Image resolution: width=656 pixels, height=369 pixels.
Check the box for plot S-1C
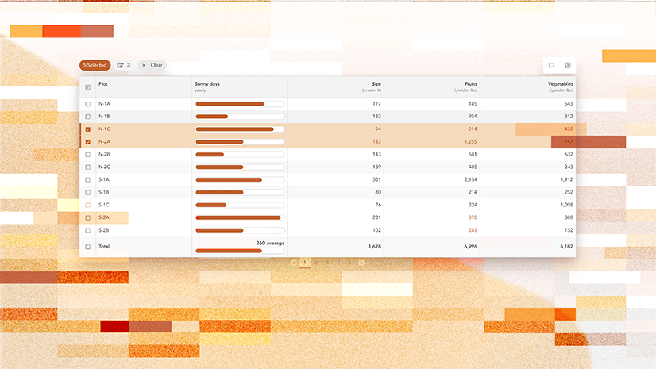click(x=88, y=205)
